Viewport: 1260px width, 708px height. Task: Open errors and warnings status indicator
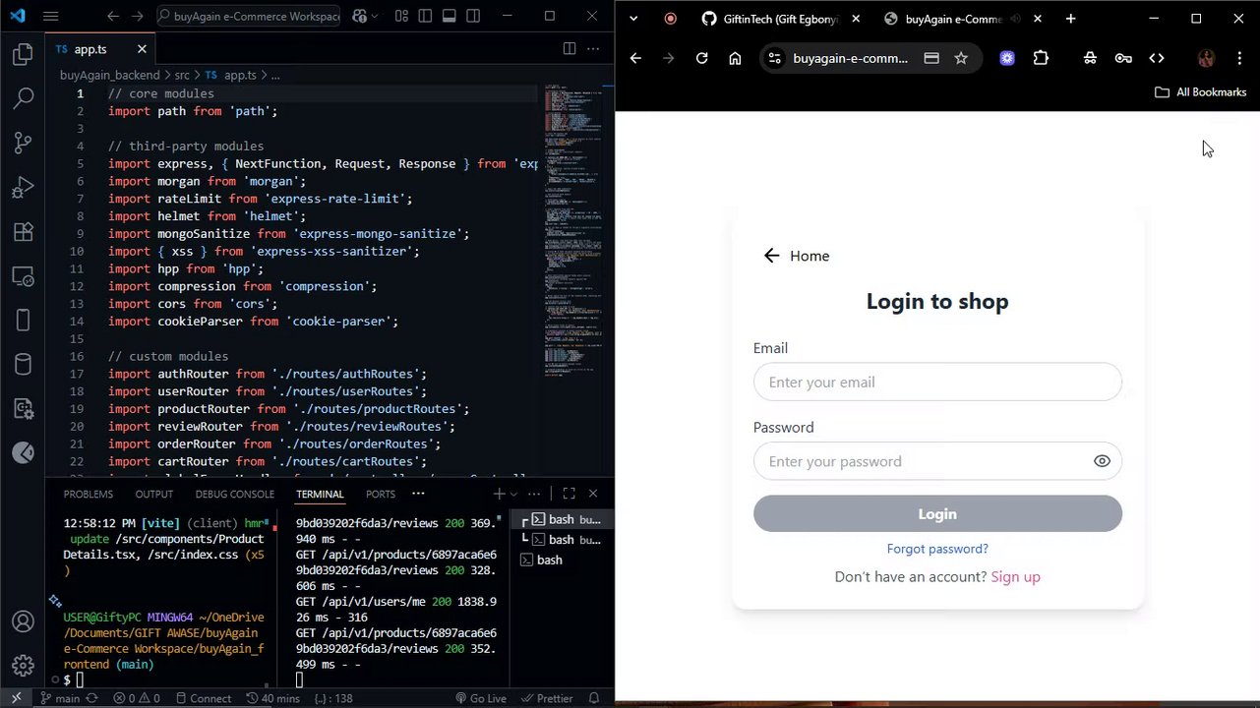click(136, 698)
